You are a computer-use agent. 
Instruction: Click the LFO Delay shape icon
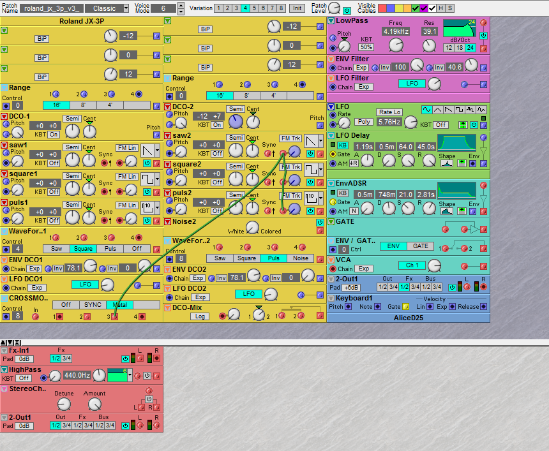click(446, 163)
